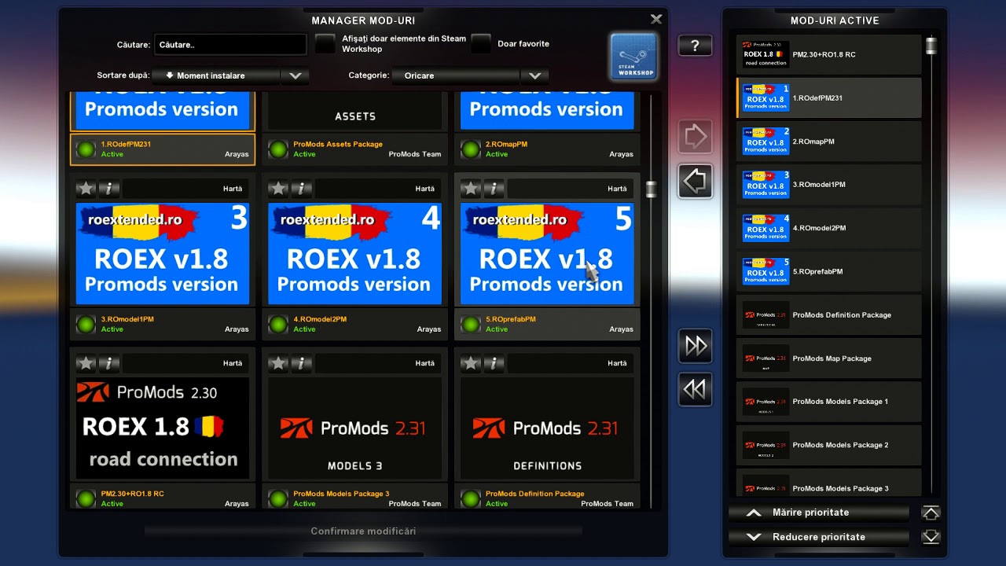Screen dimensions: 1006x566
Task: Move selected mod to active list arrow
Action: [695, 137]
